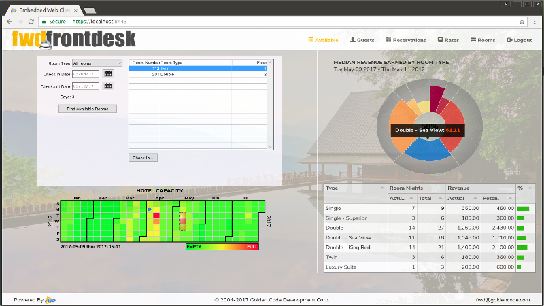Sort by Potential revenue arrow
This screenshot has width=544, height=306.
pyautogui.click(x=511, y=198)
